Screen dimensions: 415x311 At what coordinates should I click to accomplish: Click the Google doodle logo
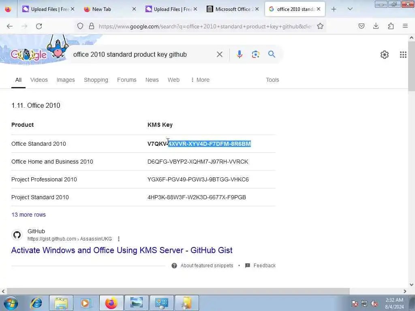(29, 54)
